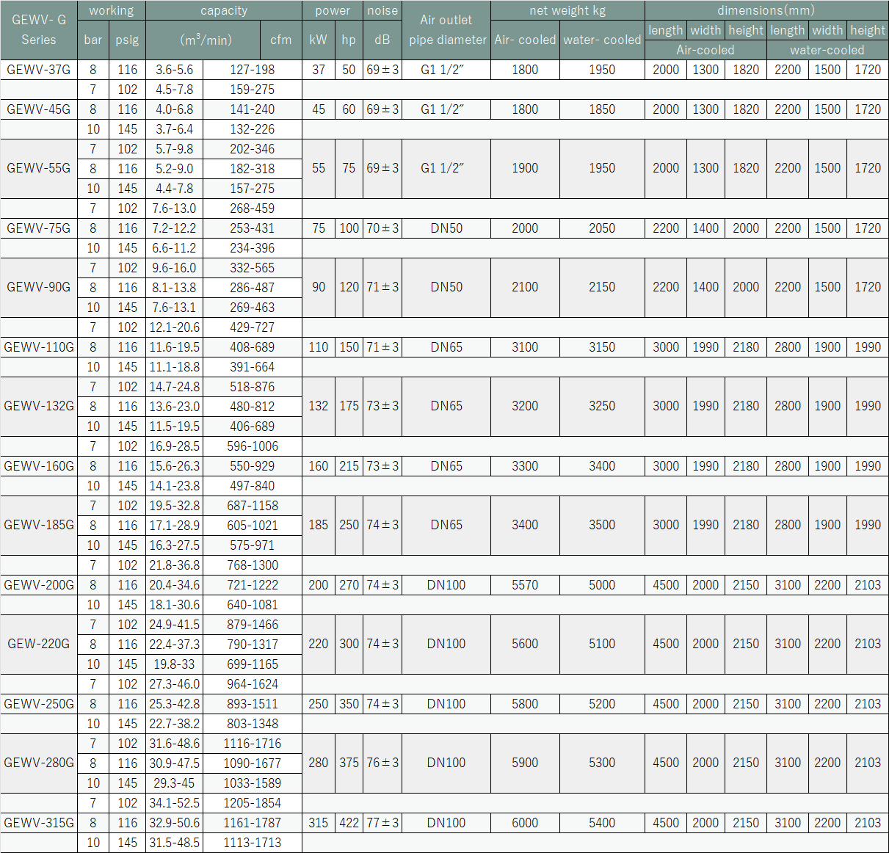The image size is (889, 853).
Task: Select the noise value '76±3'
Action: [382, 763]
